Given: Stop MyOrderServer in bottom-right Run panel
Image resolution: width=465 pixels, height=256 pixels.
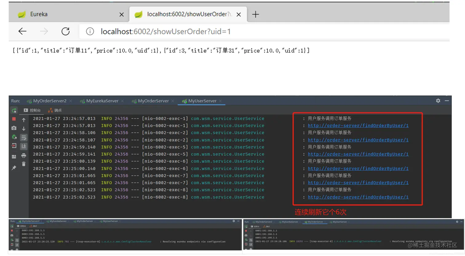Looking at the screenshot, I should click(246, 231).
